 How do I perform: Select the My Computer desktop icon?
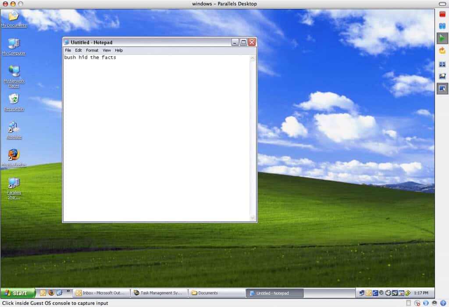pyautogui.click(x=14, y=46)
